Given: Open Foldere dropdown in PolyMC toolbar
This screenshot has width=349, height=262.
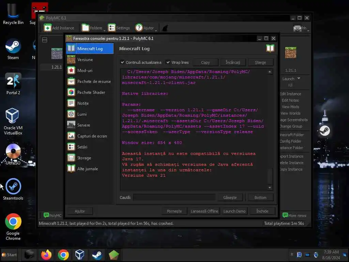Looking at the screenshot, I should (93, 28).
